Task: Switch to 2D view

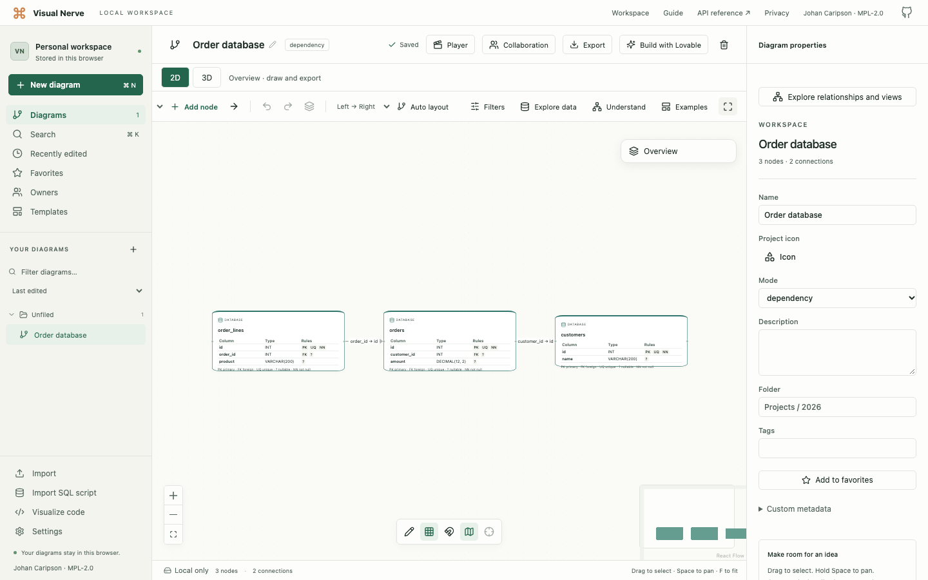Action: [x=175, y=77]
